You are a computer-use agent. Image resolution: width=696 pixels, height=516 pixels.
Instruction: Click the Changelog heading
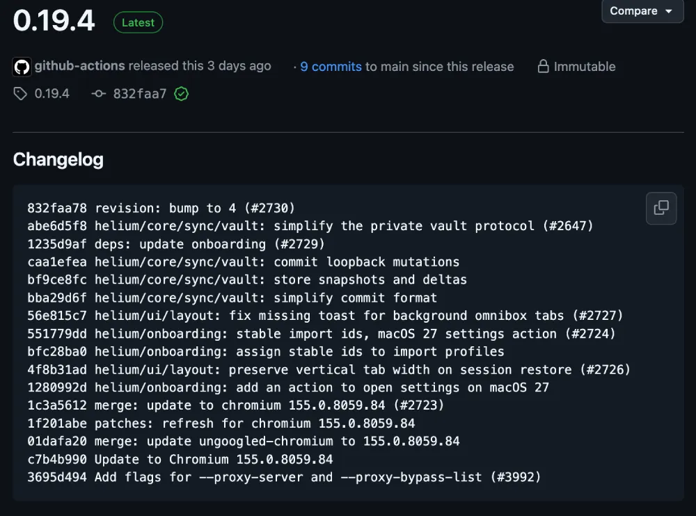[x=58, y=159]
